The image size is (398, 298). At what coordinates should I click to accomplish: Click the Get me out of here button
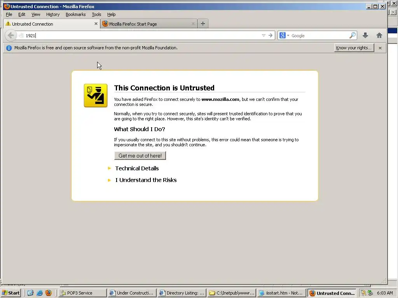(140, 156)
